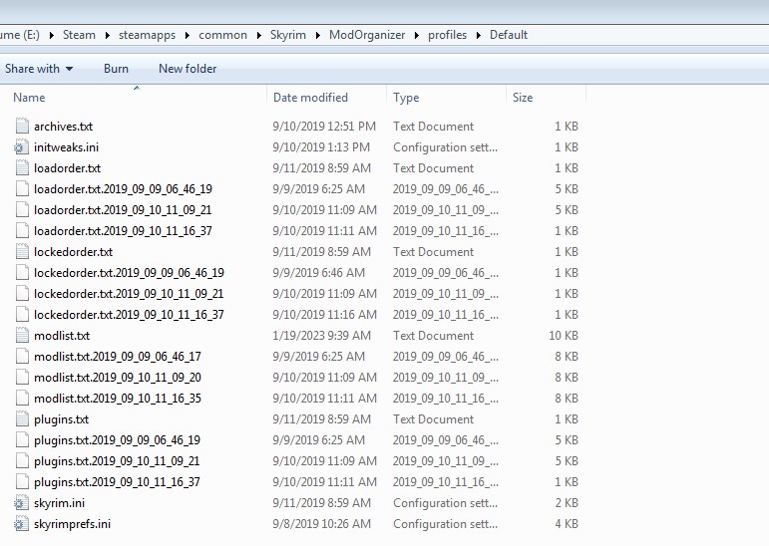
Task: Click icon of lockedorder.txt.2019_09_10_11_09_21
Action: tap(22, 294)
